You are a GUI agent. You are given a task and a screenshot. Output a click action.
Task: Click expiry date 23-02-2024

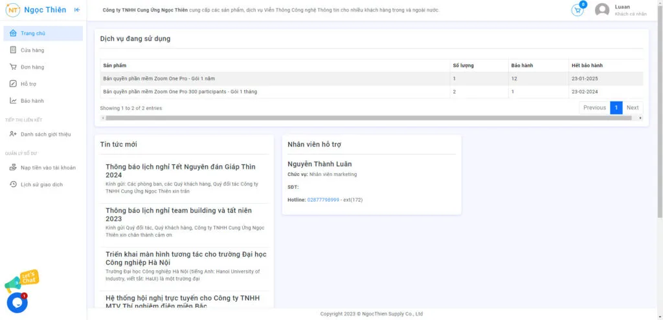tap(585, 92)
